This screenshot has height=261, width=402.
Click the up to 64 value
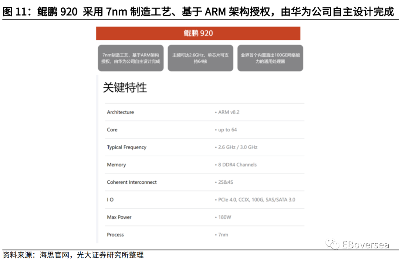pyautogui.click(x=227, y=130)
